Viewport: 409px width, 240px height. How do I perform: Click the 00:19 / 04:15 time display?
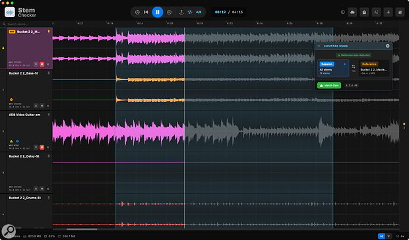click(x=229, y=12)
